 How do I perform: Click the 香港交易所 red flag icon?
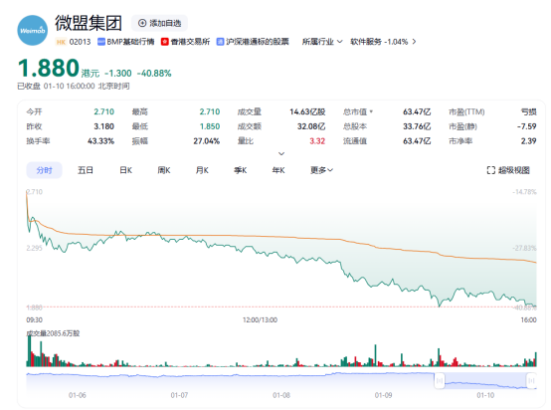(165, 42)
